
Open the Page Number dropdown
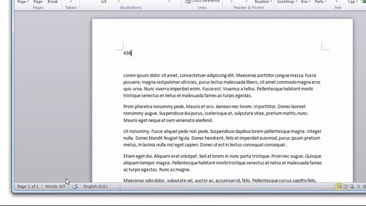coord(263,2)
